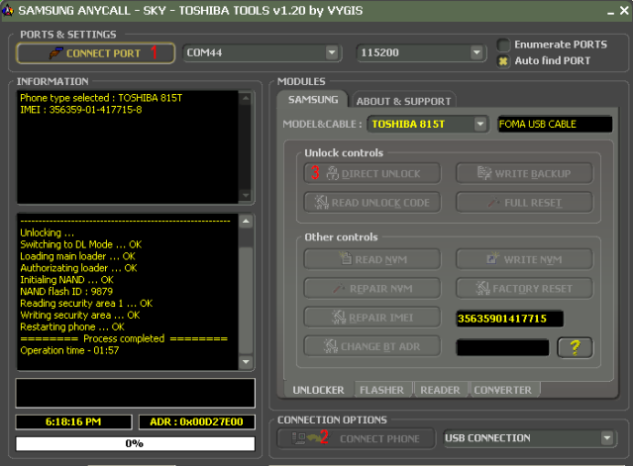Click the ADR : 0x00D27E00 display

coord(196,421)
